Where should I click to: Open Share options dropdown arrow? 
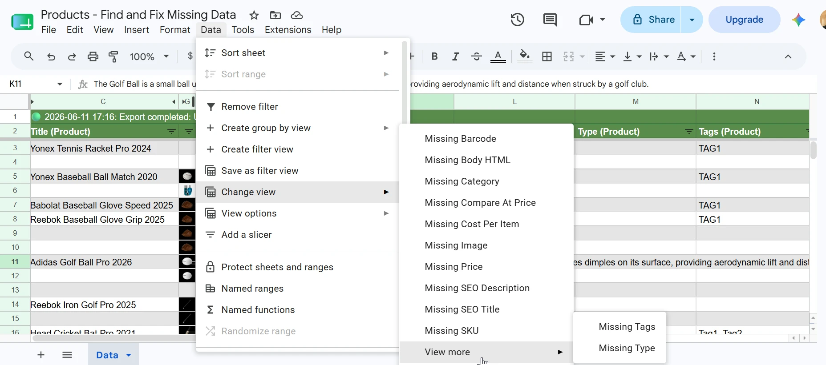[x=692, y=20]
